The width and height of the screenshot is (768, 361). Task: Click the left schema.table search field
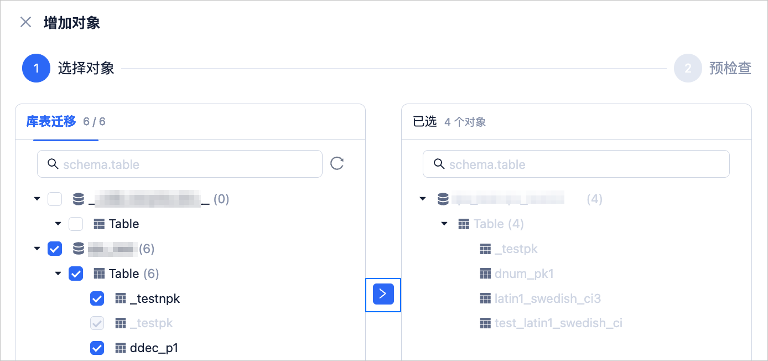(x=180, y=164)
